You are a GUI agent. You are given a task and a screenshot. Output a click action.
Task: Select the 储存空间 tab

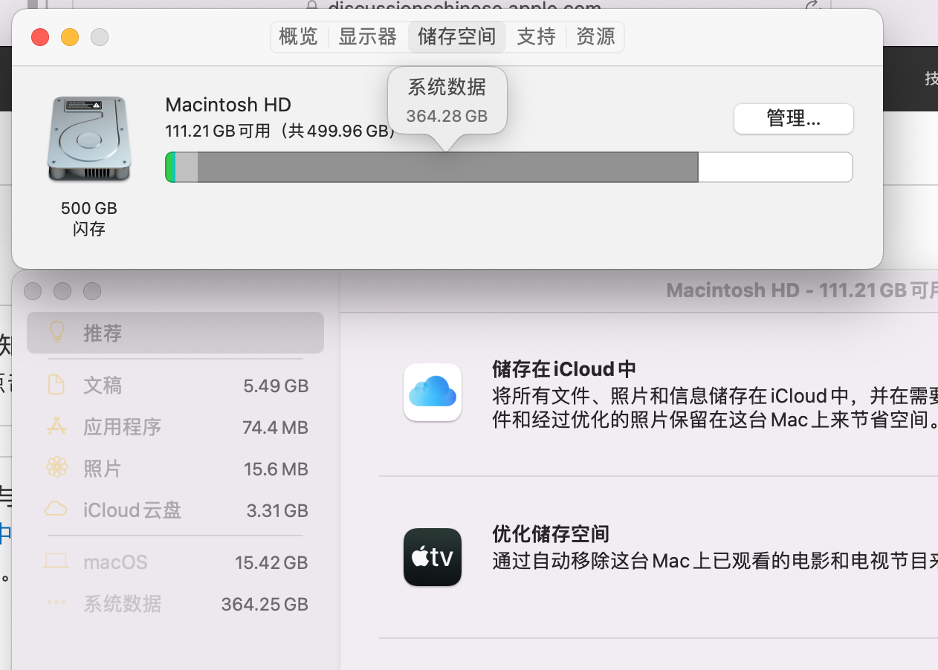457,36
